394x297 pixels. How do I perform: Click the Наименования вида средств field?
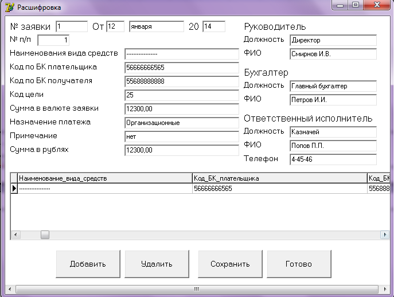click(182, 54)
